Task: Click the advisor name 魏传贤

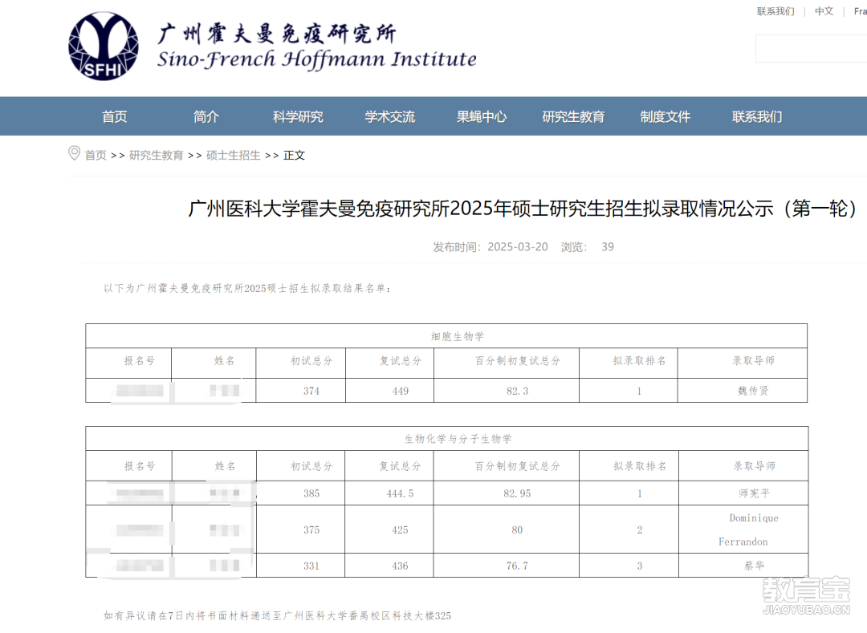Action: pos(753,391)
